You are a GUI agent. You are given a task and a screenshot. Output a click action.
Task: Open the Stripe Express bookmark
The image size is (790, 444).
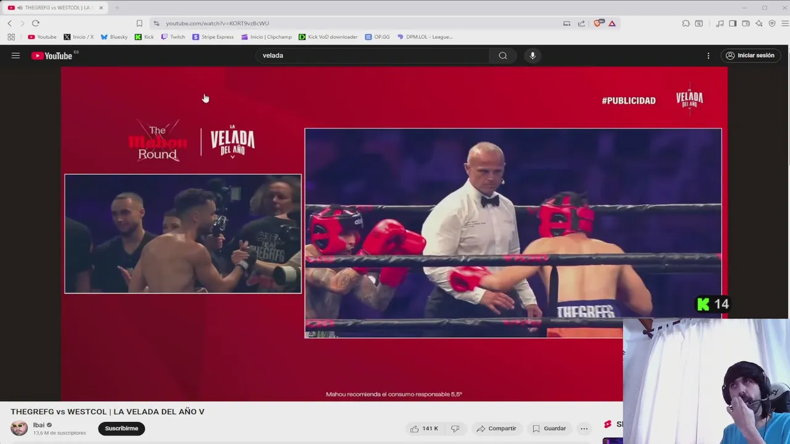[x=213, y=37]
